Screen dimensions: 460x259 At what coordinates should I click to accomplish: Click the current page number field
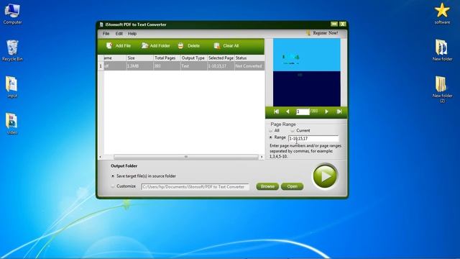click(303, 112)
